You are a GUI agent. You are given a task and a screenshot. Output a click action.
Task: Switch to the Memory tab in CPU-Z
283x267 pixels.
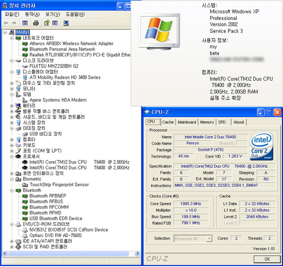tap(207, 122)
